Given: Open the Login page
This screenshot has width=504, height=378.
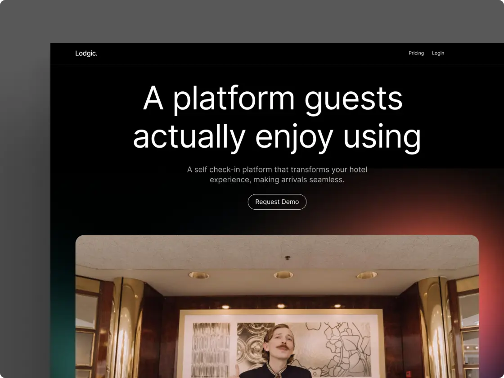Looking at the screenshot, I should coord(438,53).
